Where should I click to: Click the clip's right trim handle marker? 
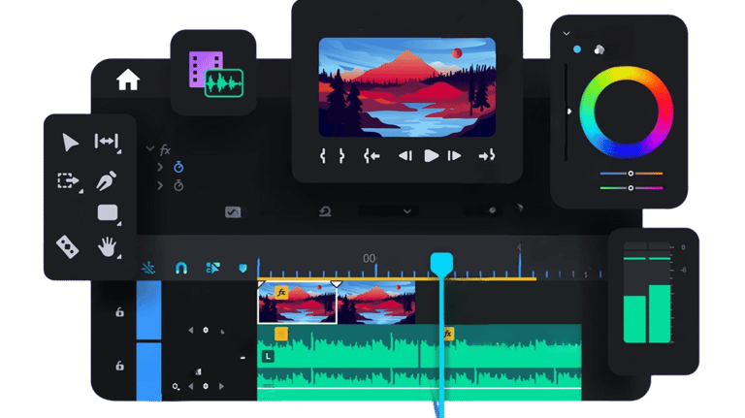click(337, 284)
